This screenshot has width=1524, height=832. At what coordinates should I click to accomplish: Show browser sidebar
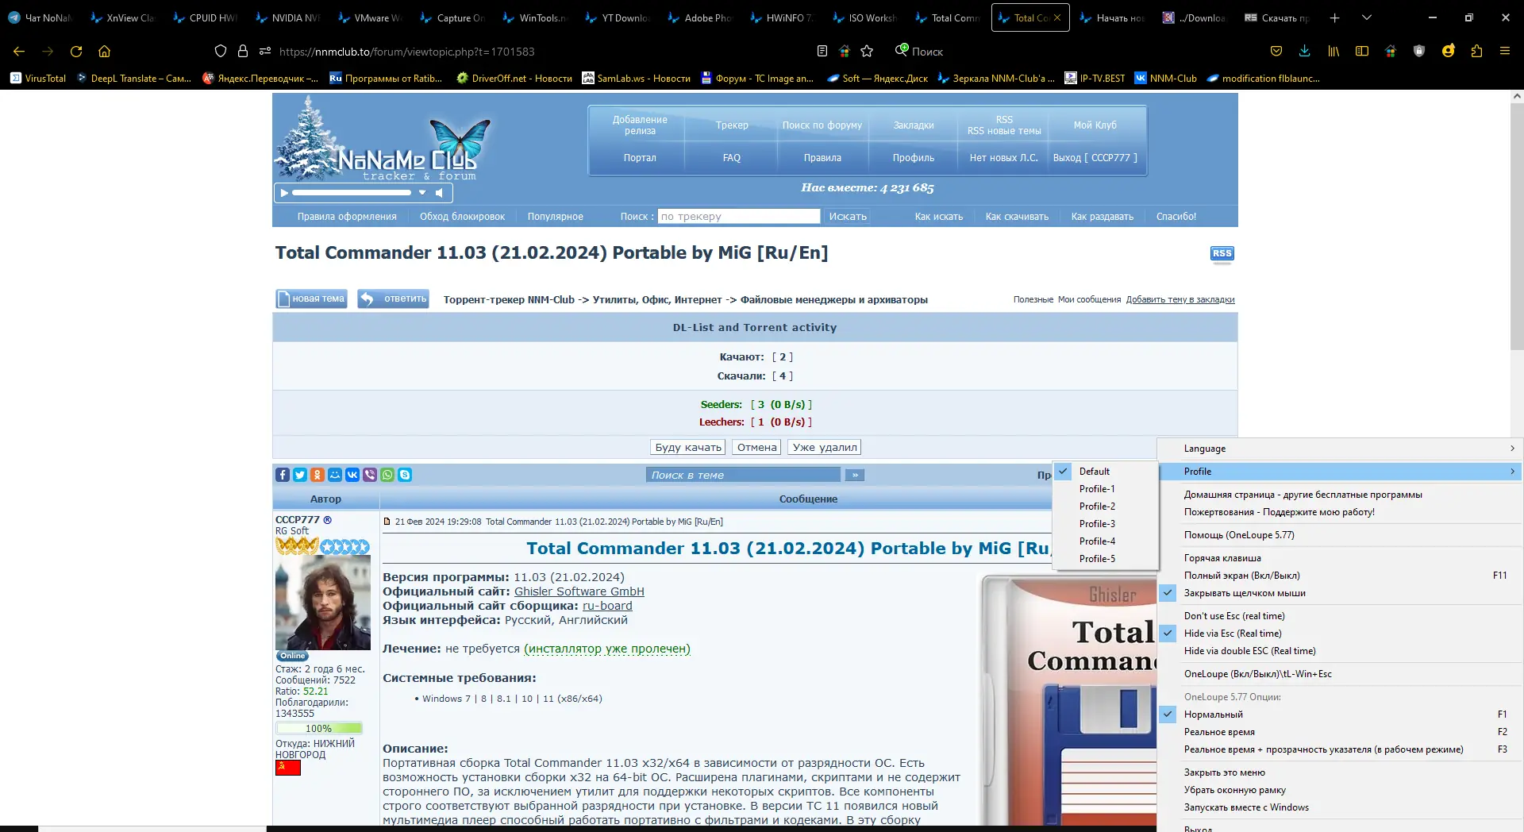(1362, 51)
